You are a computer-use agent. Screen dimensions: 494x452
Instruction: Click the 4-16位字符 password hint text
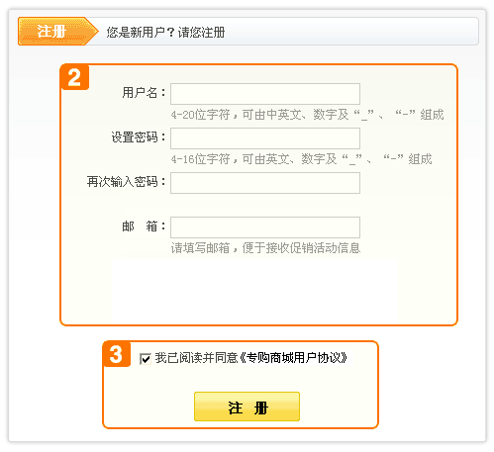click(x=301, y=159)
